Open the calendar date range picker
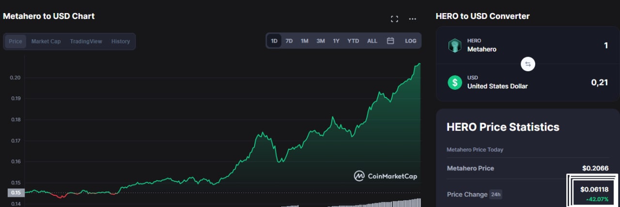The image size is (620, 207). (390, 41)
